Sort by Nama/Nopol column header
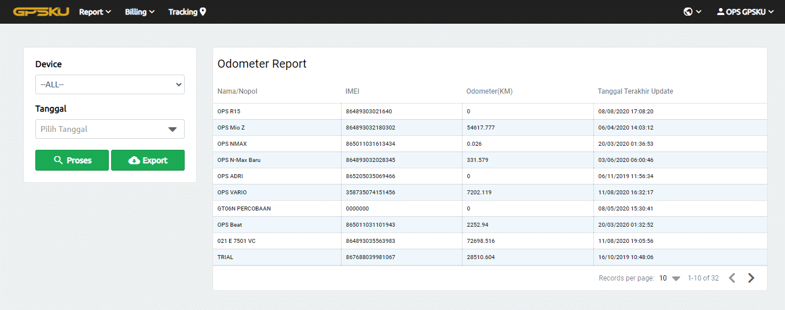 click(237, 91)
